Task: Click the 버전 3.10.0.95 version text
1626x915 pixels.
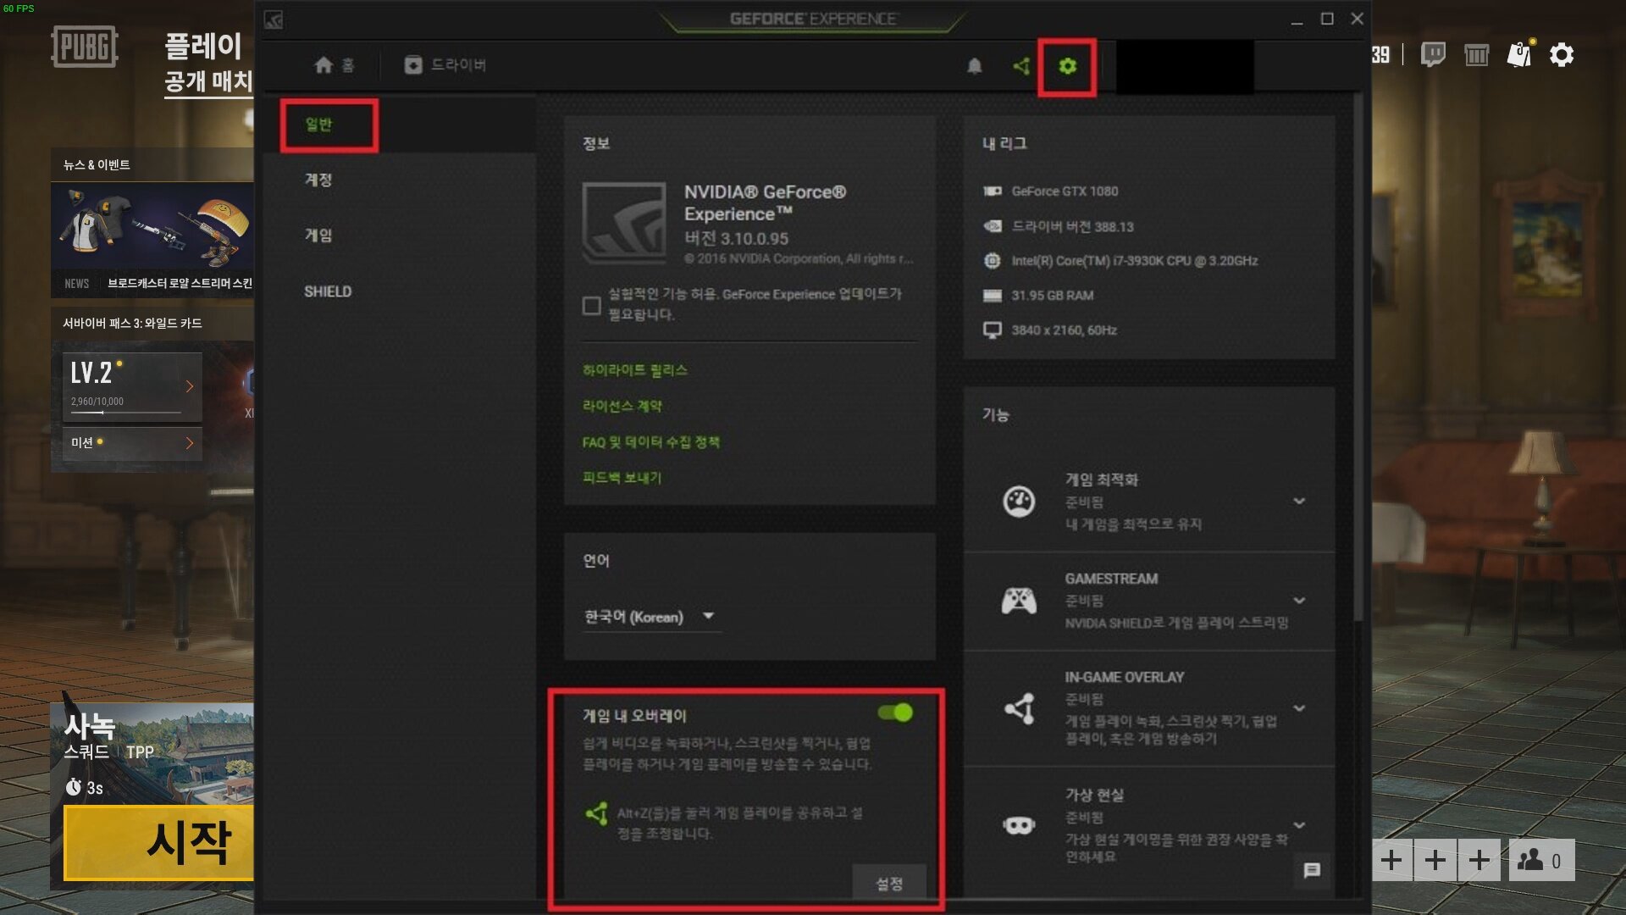Action: coord(736,239)
